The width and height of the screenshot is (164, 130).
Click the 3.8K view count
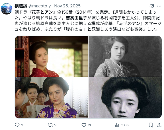coord(125,125)
